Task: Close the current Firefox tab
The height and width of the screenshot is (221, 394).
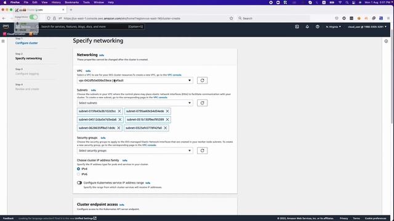Action: tap(63, 10)
